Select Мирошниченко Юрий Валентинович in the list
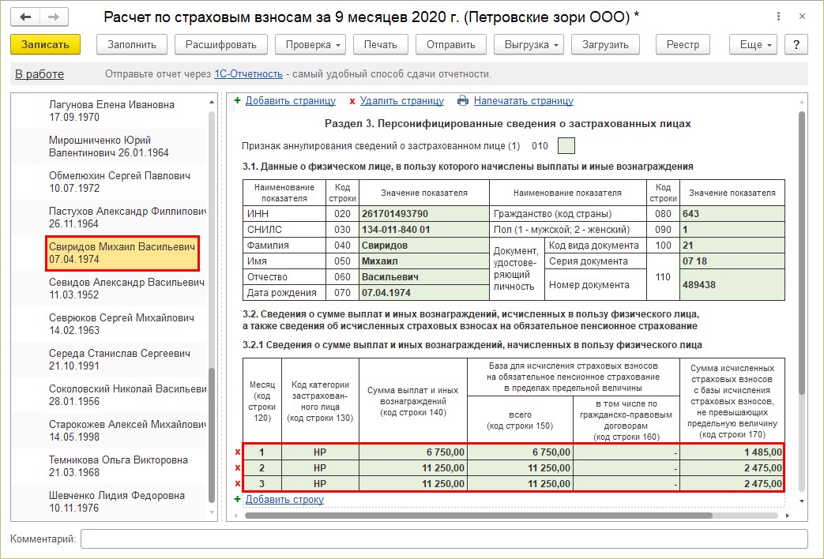The width and height of the screenshot is (824, 559). [109, 147]
